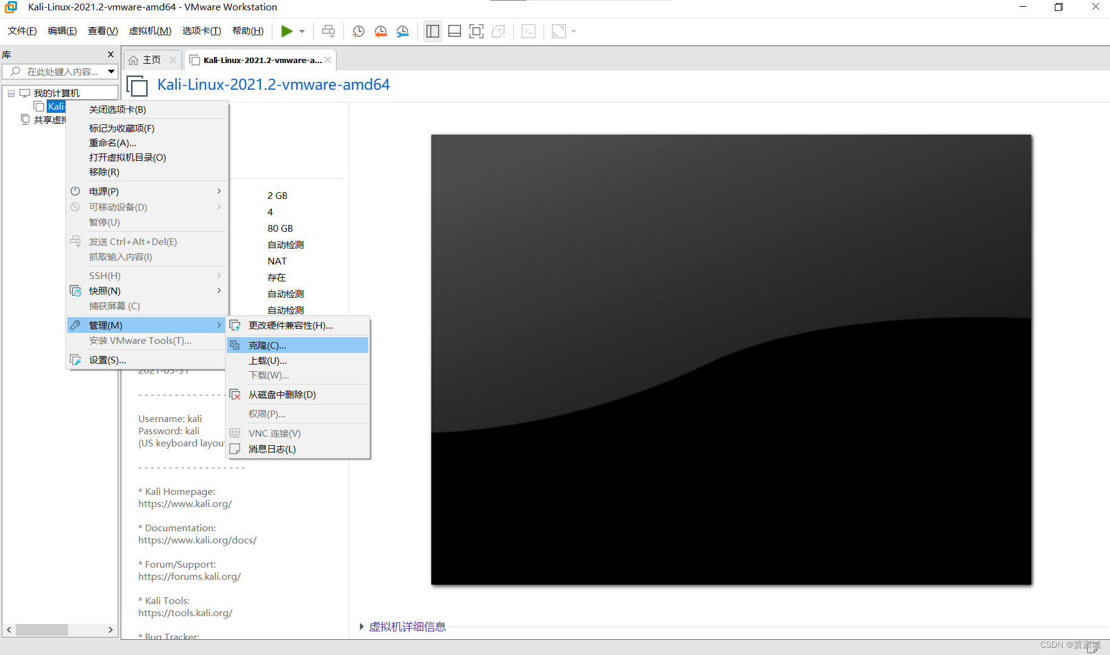Open the 文件(F) menu
The width and height of the screenshot is (1110, 655).
pyautogui.click(x=22, y=31)
